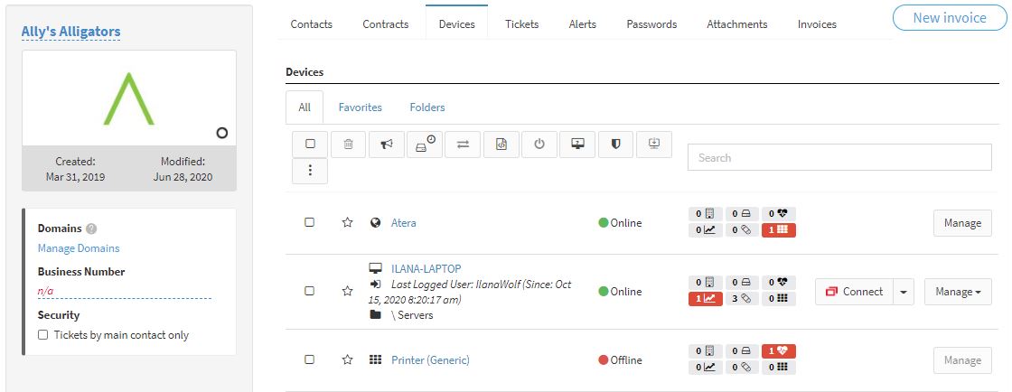This screenshot has height=392, width=1012.
Task: Switch to the Tickets tab
Action: click(521, 23)
